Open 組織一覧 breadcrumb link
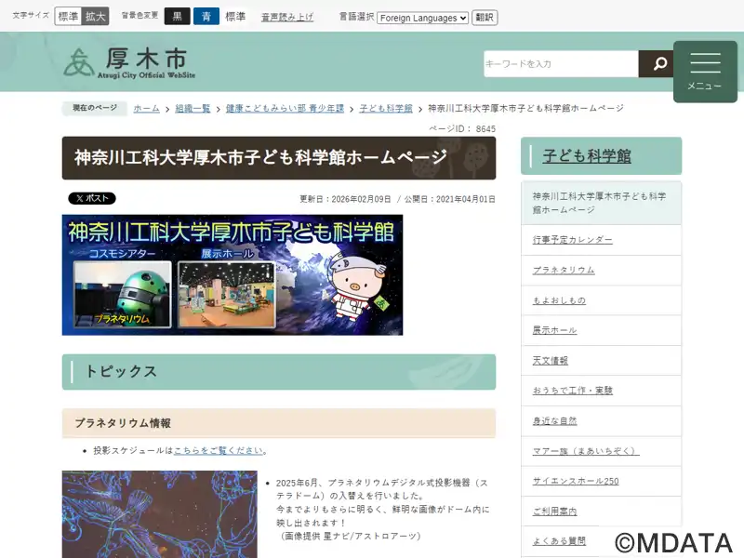744x558 pixels. pyautogui.click(x=193, y=108)
